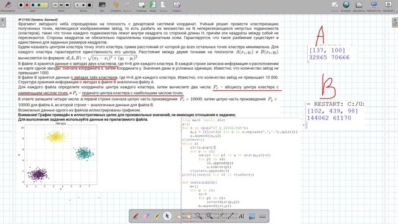Click the Erase page button
This screenshot has width=398, height=224.
pyautogui.click(x=177, y=6)
